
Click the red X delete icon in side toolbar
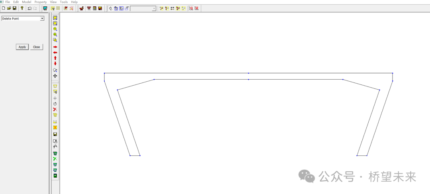[55, 110]
